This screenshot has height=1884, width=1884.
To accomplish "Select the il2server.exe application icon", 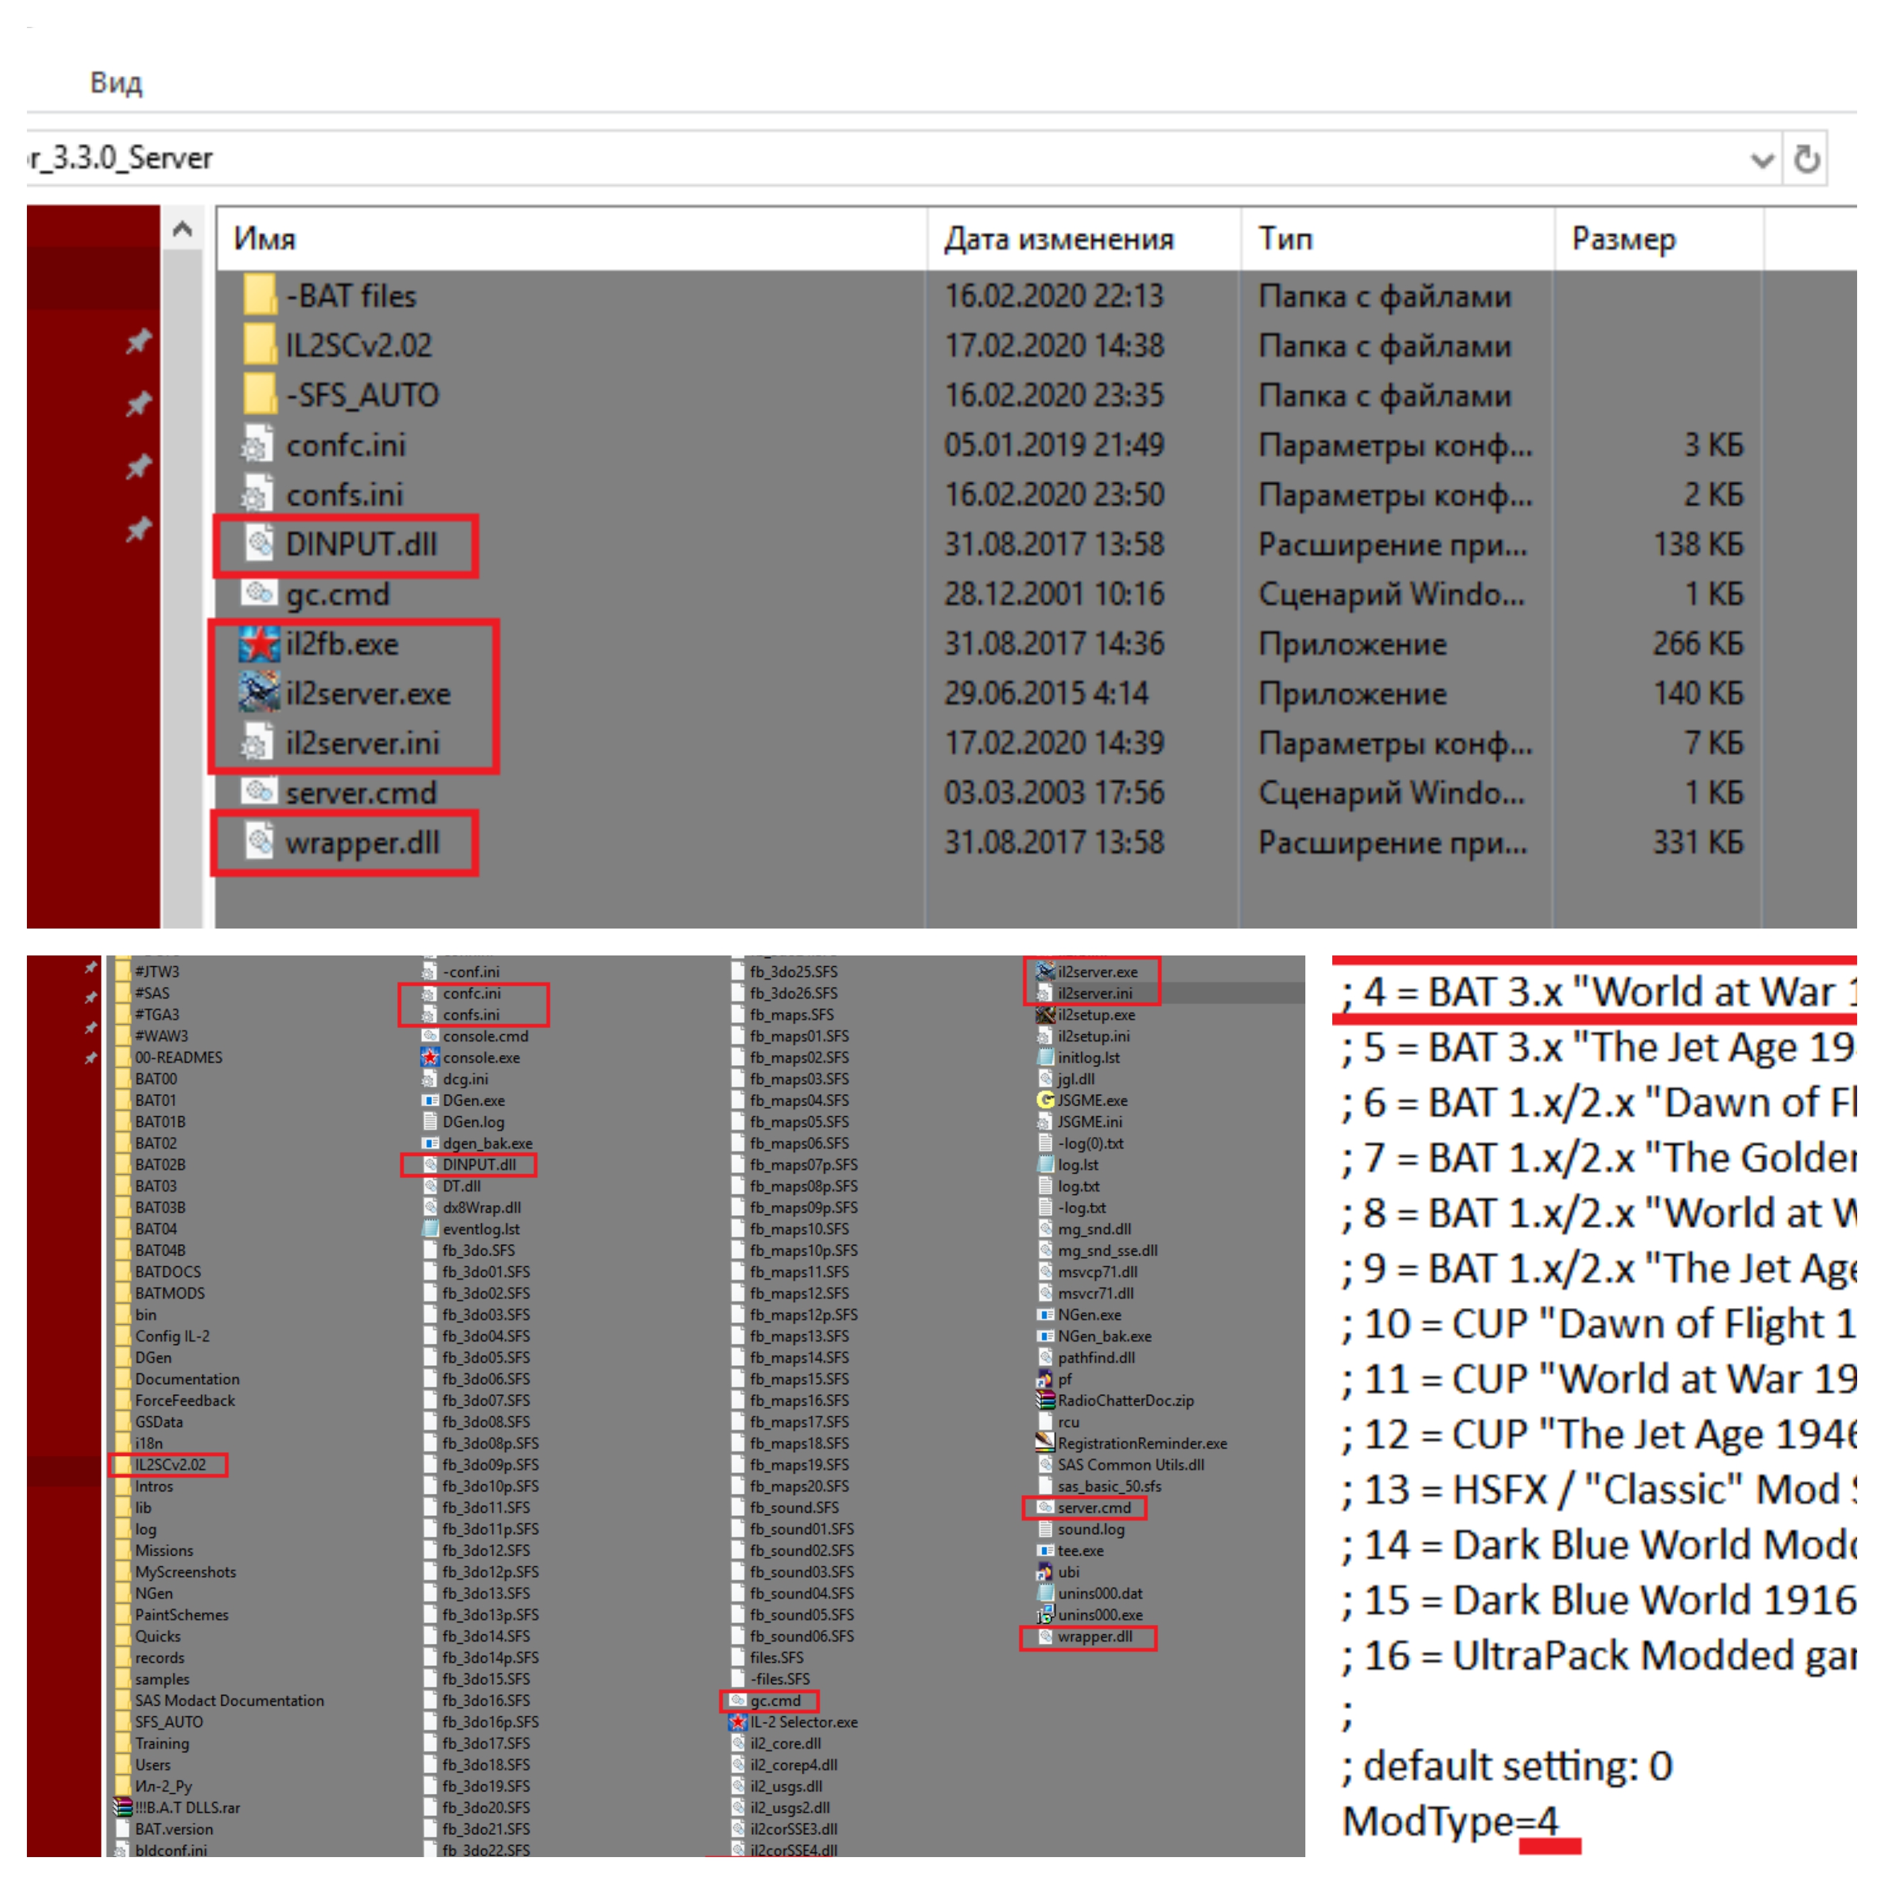I will [x=258, y=693].
